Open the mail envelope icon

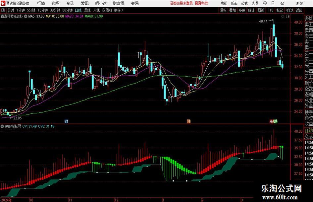[282, 3]
